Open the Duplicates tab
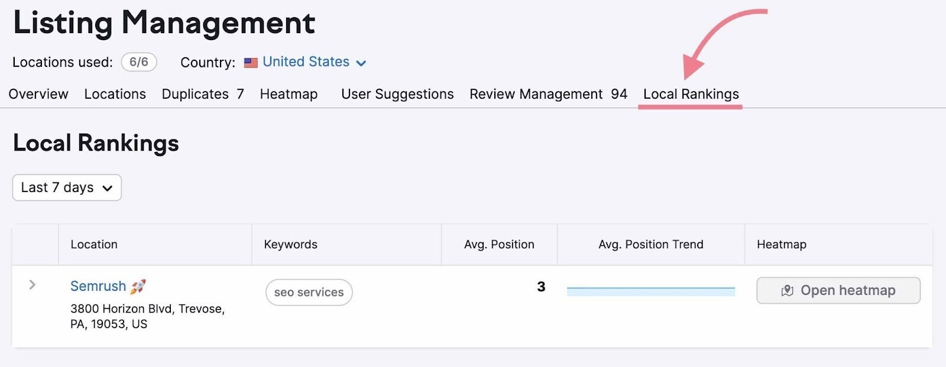The height and width of the screenshot is (367, 946). (203, 94)
